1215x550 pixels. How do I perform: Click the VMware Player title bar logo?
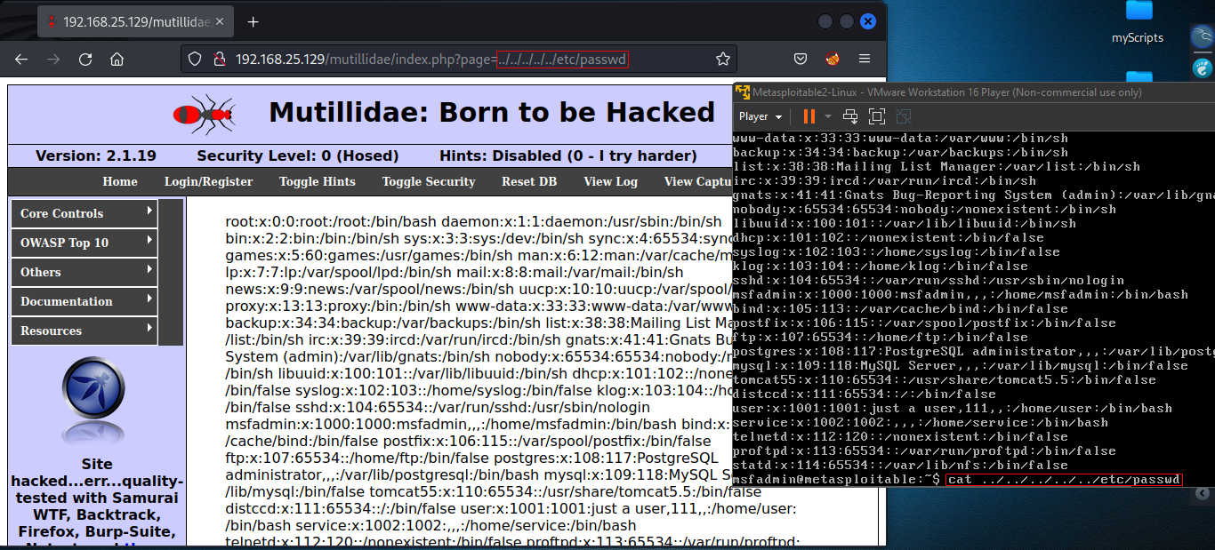click(x=743, y=92)
